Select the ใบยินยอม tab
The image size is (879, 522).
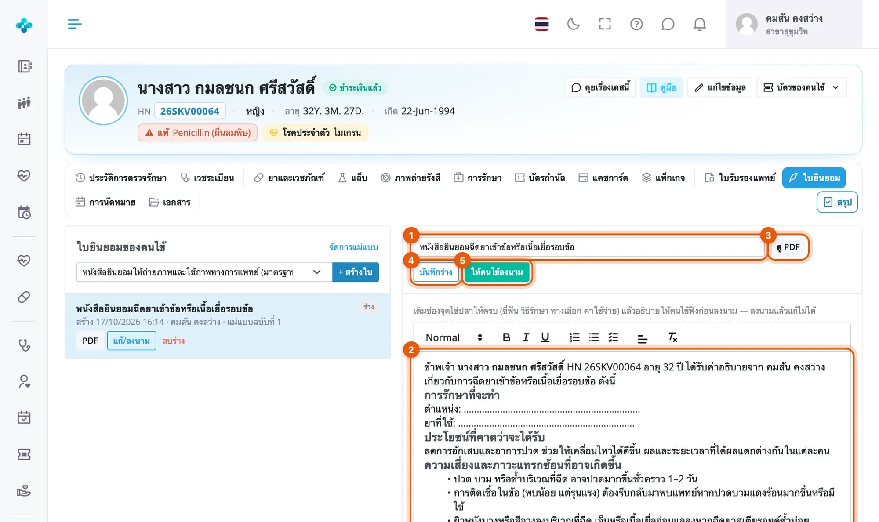[814, 178]
